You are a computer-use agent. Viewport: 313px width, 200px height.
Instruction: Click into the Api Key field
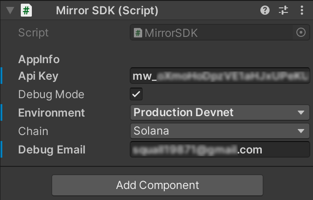point(220,76)
